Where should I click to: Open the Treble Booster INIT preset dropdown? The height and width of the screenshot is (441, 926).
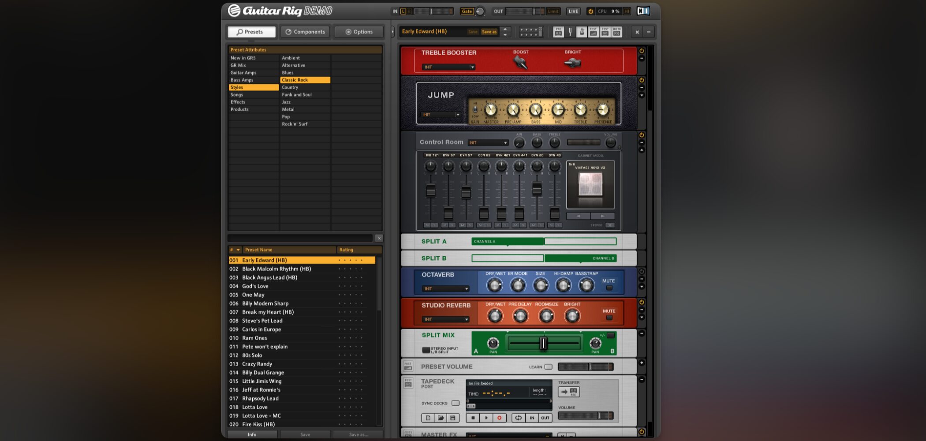pyautogui.click(x=448, y=67)
